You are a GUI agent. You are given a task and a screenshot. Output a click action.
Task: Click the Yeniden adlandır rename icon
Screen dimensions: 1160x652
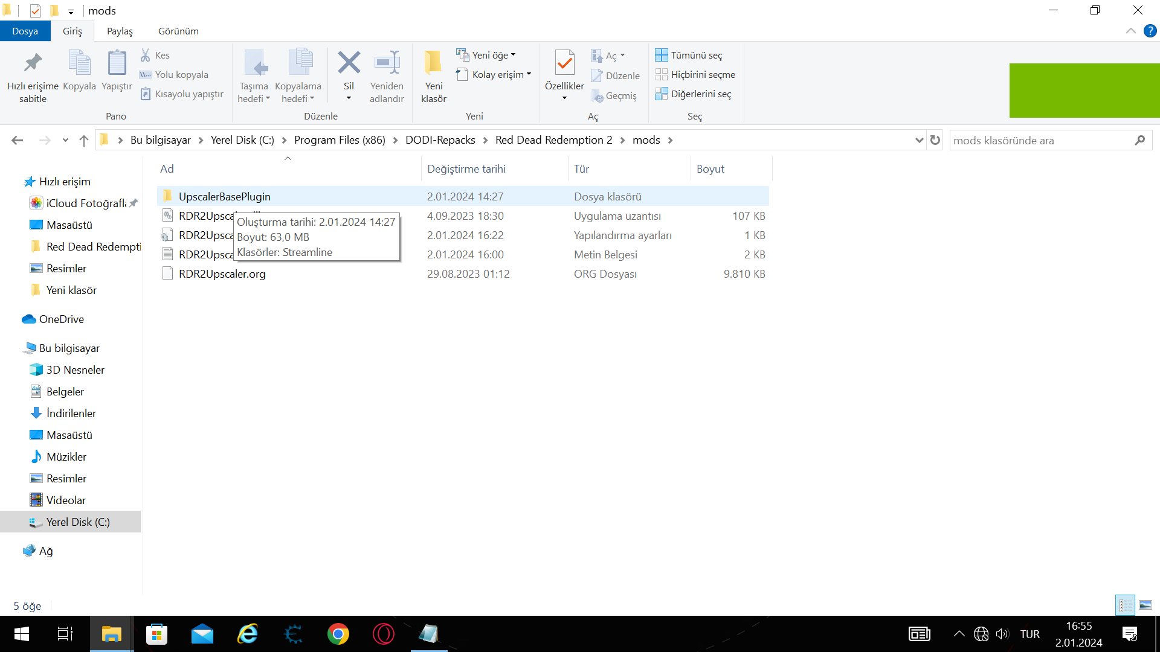[387, 63]
